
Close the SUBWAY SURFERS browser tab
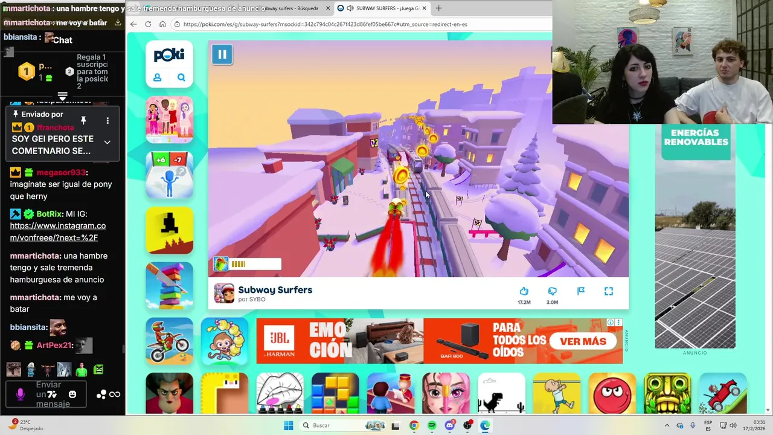[425, 8]
